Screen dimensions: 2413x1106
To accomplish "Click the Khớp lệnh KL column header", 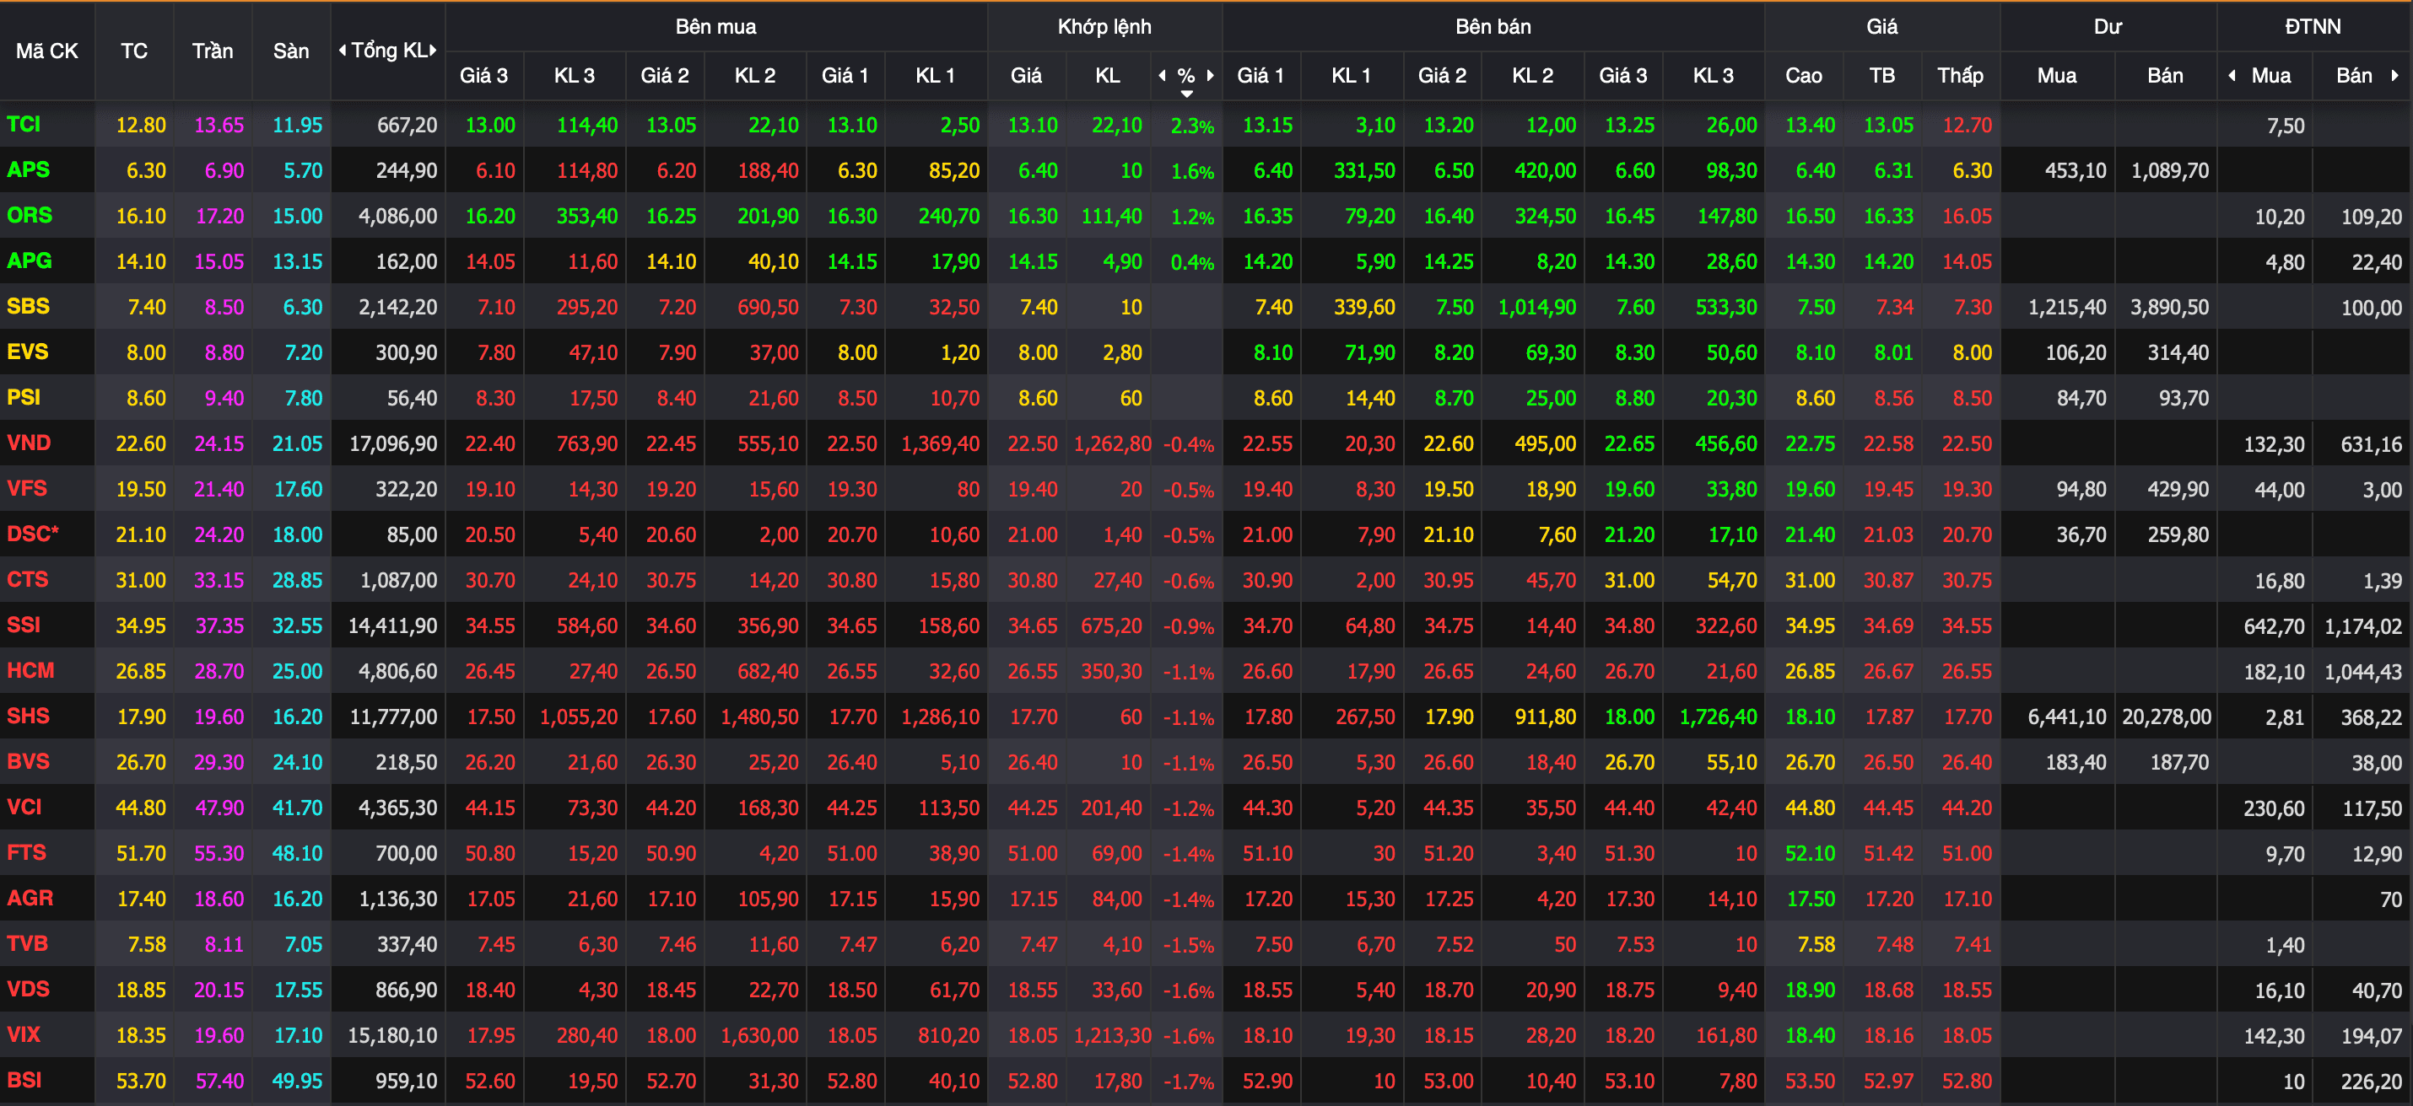I will [x=1108, y=76].
